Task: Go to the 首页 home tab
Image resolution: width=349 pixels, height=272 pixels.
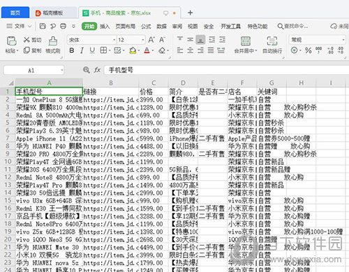Action: click(x=15, y=13)
